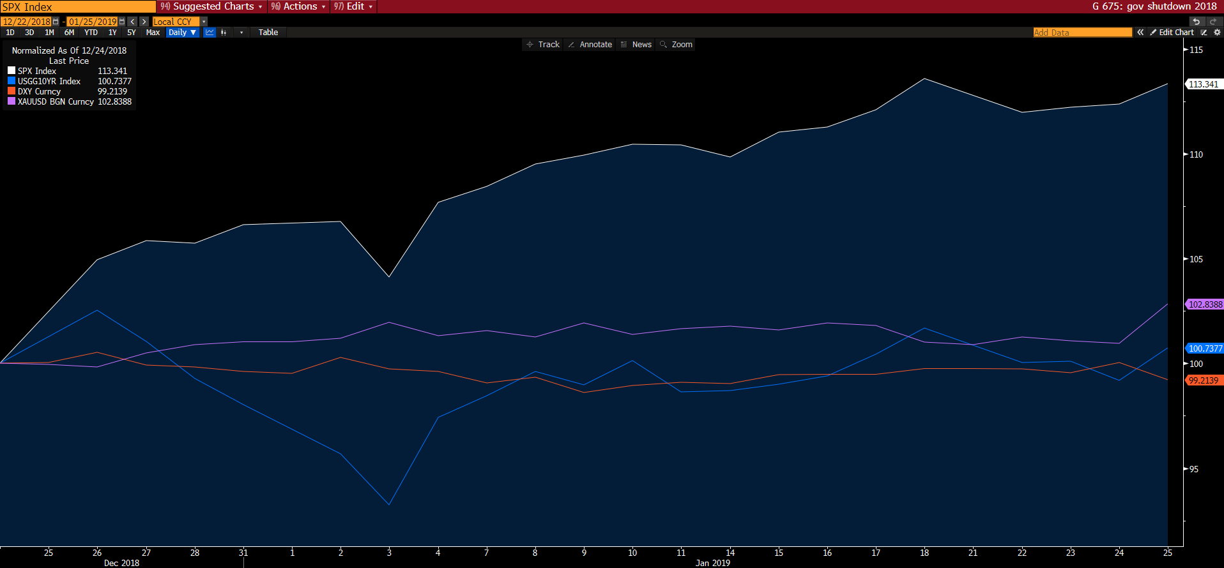This screenshot has width=1224, height=568.
Task: Click the undo arrow icon
Action: pyautogui.click(x=1196, y=22)
